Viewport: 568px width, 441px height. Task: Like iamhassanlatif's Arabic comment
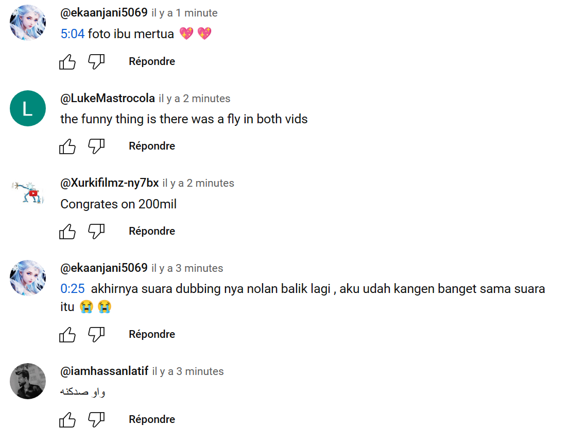point(67,419)
